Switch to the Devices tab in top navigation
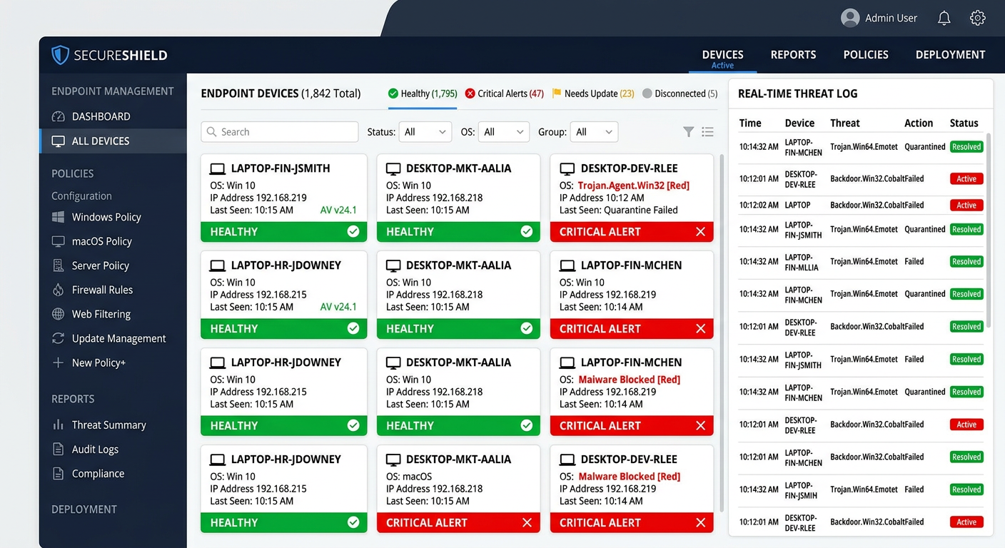This screenshot has width=1005, height=548. tap(722, 55)
